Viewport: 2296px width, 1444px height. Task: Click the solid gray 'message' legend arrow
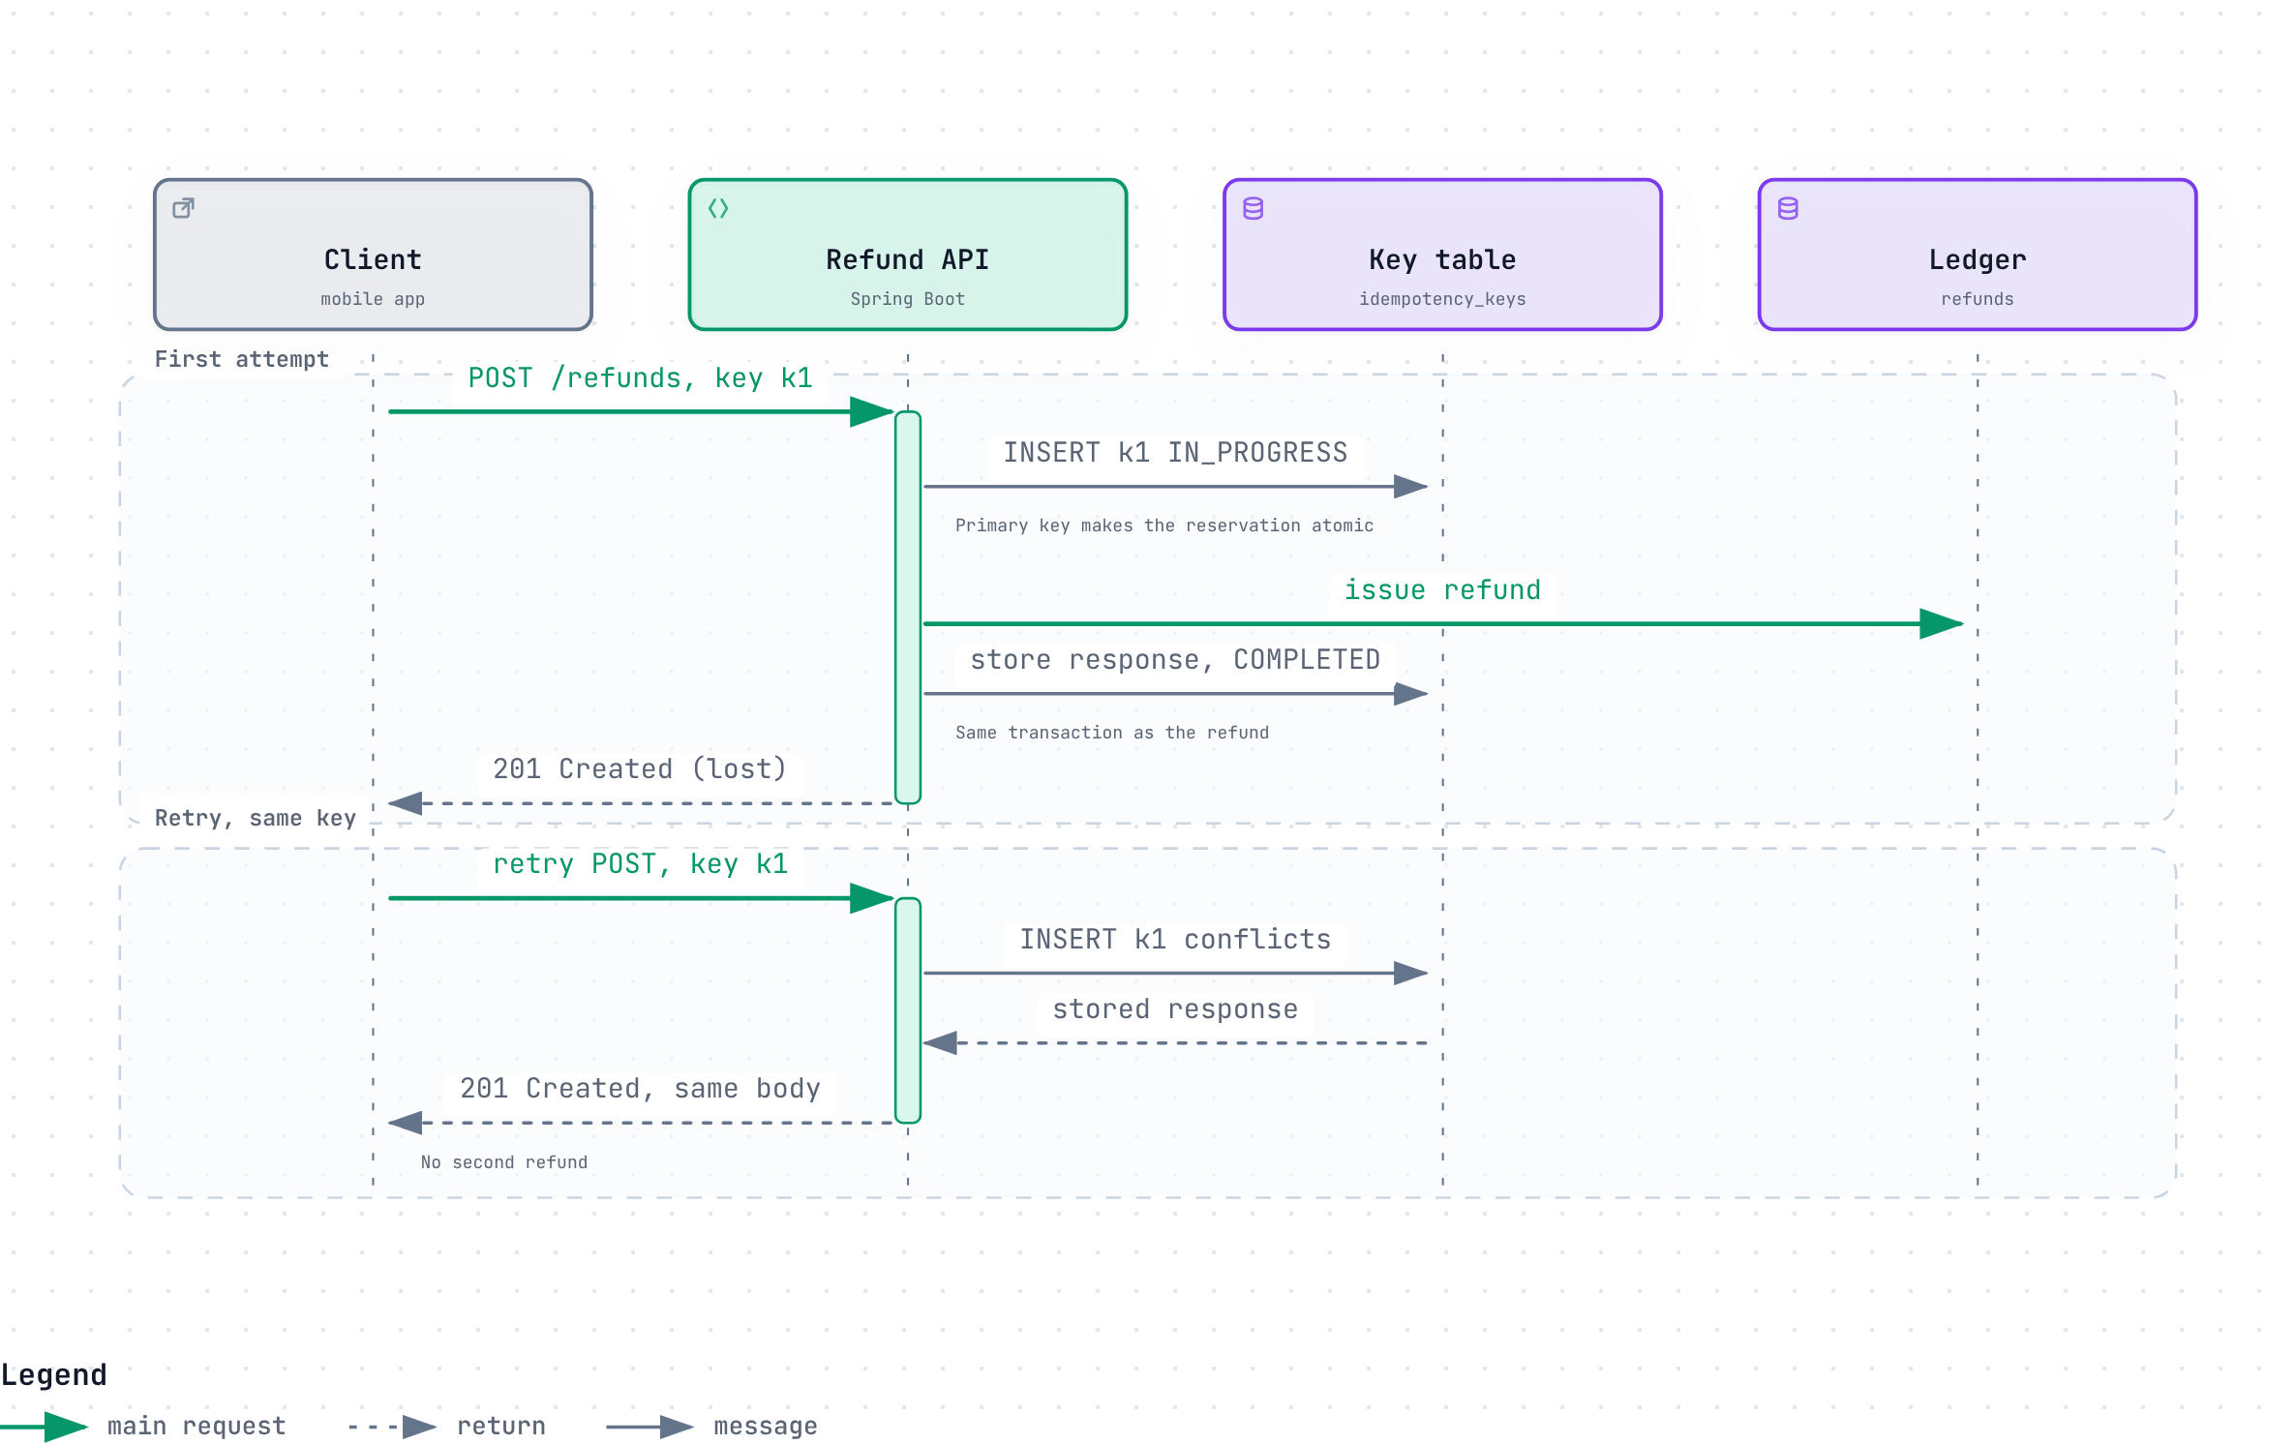[x=650, y=1427]
